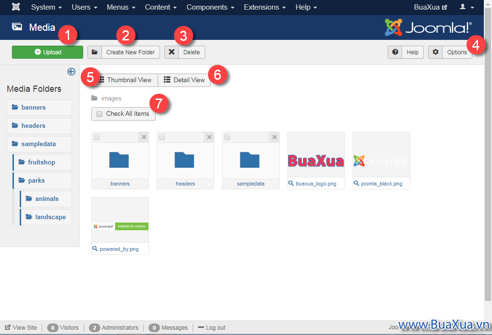The image size is (492, 335).
Task: Open landscape subfolder in folder tree
Action: pos(46,217)
